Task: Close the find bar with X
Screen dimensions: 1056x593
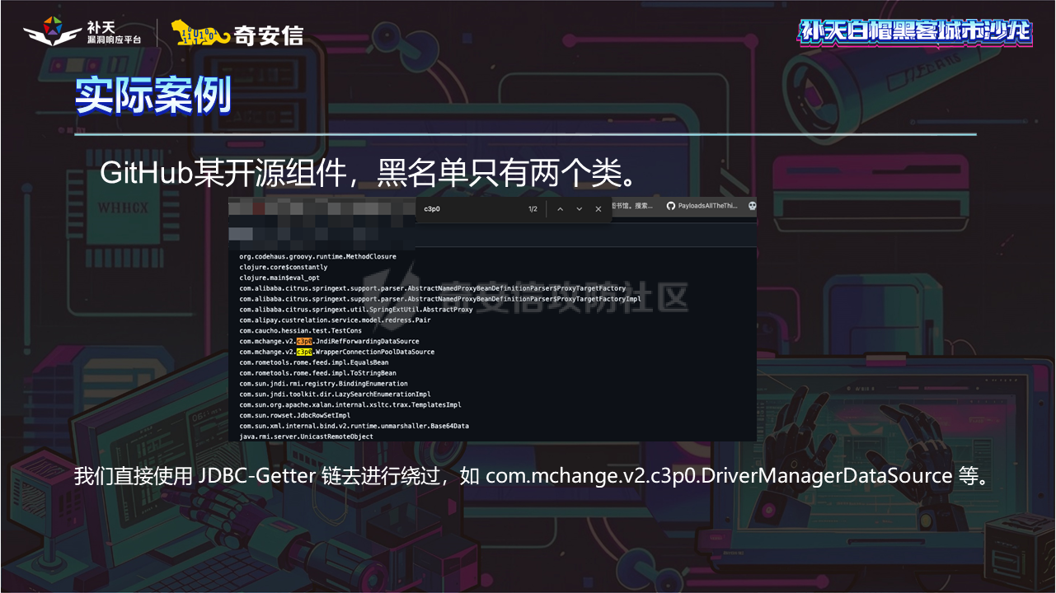Action: [x=598, y=209]
